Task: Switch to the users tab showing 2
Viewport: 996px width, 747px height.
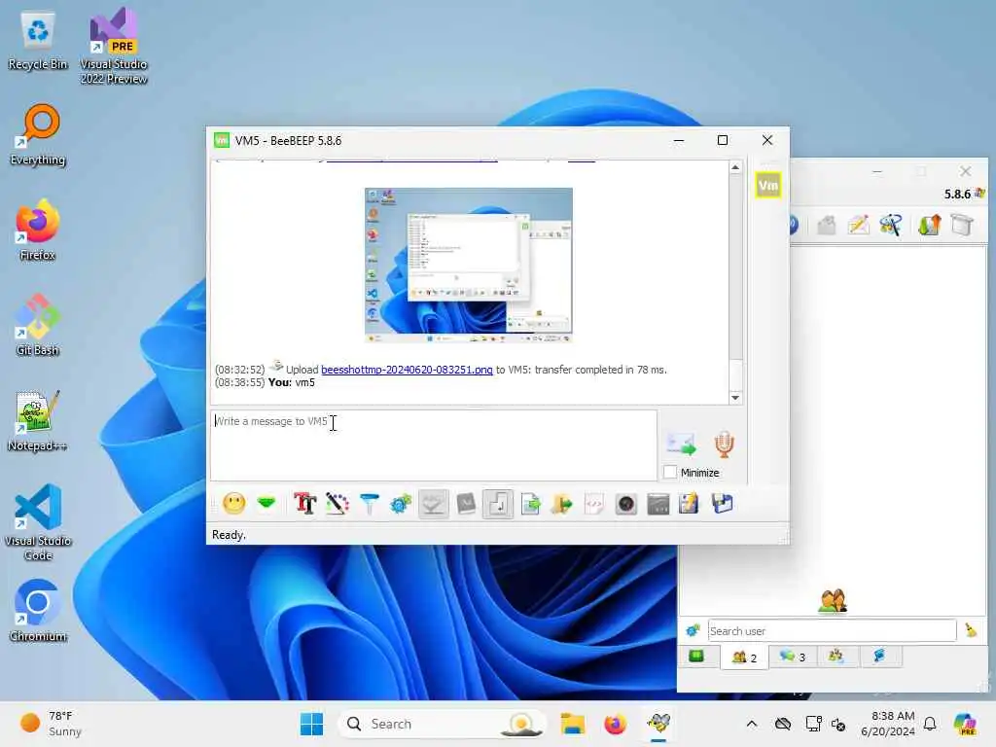Action: 744,657
